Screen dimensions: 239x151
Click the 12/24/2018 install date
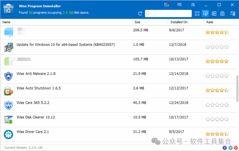179,103
